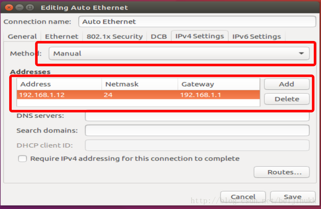Screen dimensions: 321x209
Task: Click the IPv4 Settings tab
Action: [199, 36]
